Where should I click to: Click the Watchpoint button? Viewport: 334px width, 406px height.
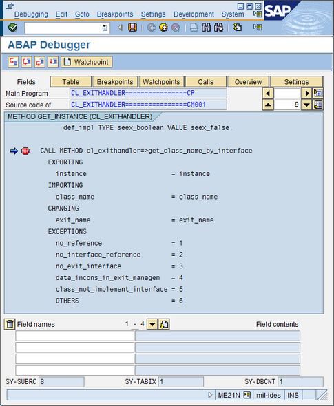(87, 62)
